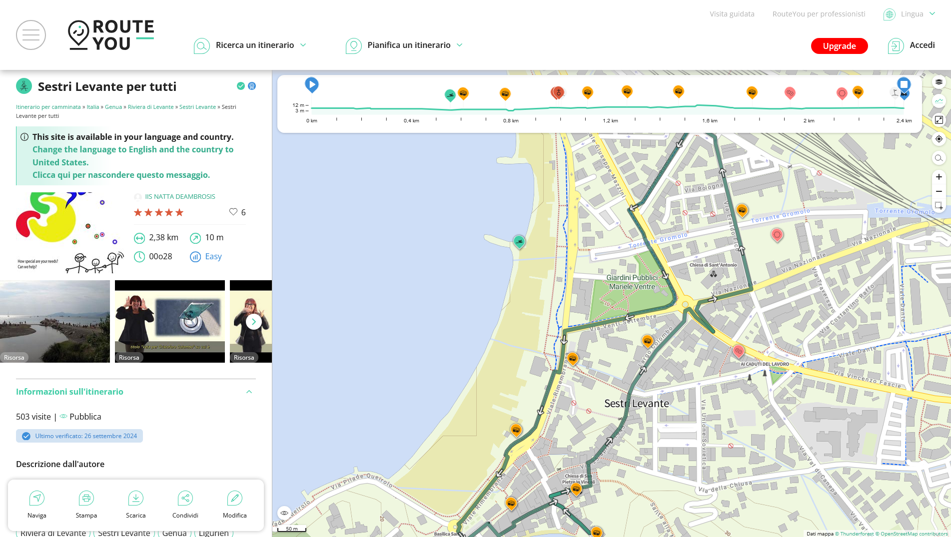The image size is (951, 537).
Task: Toggle the elevation profile chart
Action: [x=939, y=101]
